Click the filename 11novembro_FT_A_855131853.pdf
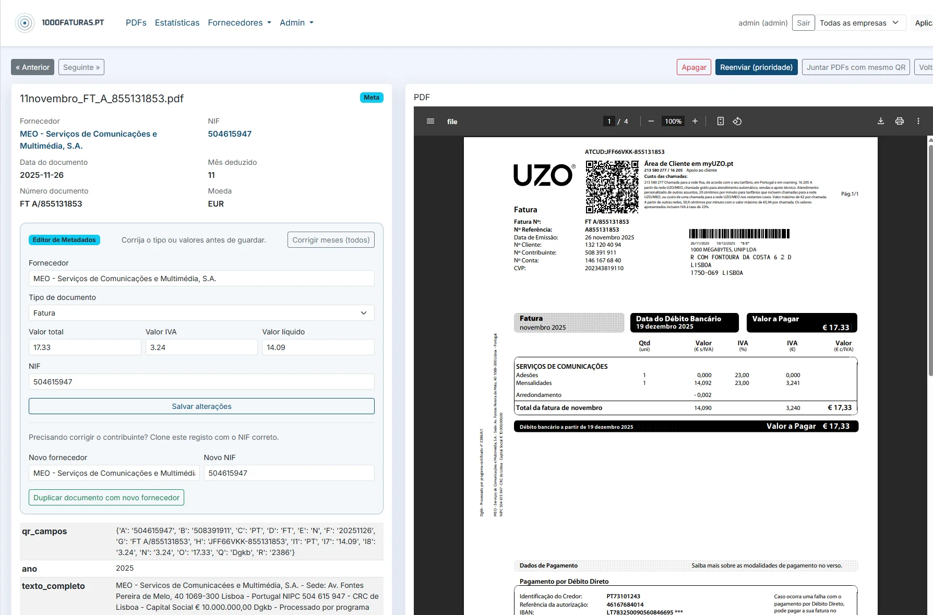The width and height of the screenshot is (933, 615). tap(102, 99)
